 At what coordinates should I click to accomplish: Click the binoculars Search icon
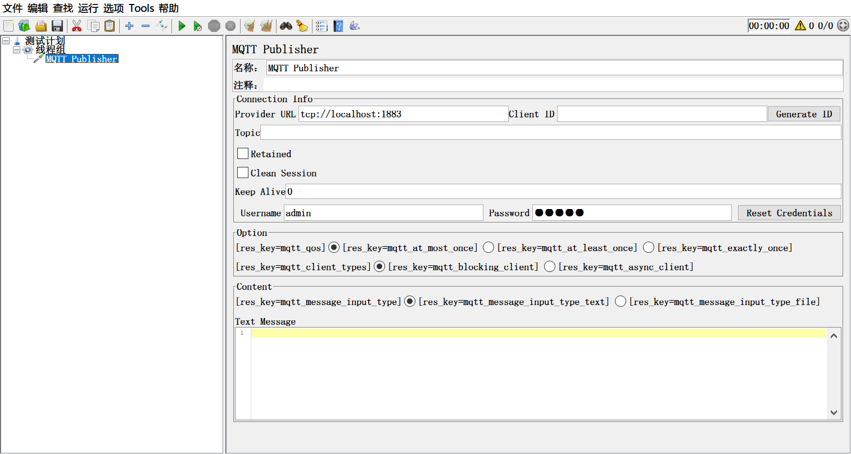pos(286,26)
